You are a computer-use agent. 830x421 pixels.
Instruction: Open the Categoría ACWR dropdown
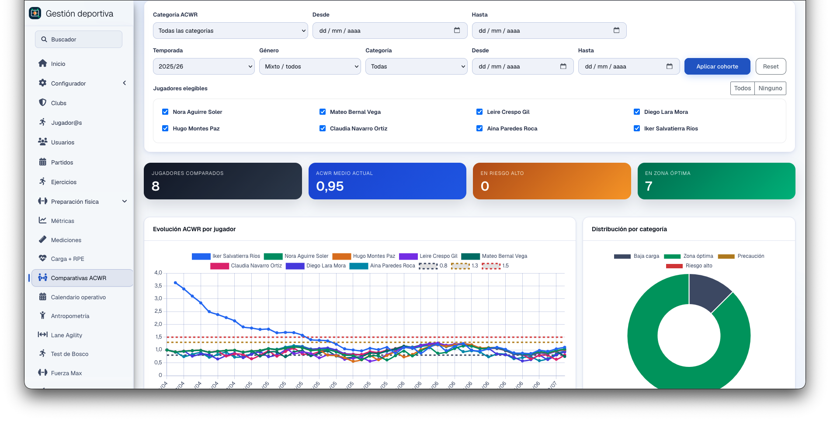pos(230,31)
